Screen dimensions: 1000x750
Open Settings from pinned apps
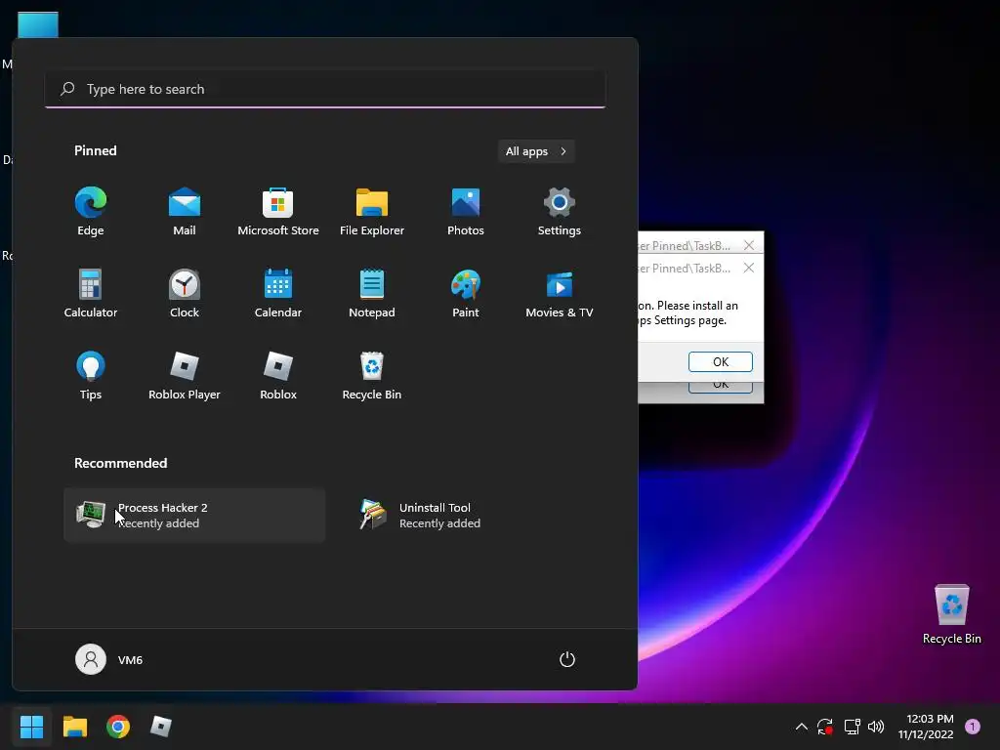[560, 212]
